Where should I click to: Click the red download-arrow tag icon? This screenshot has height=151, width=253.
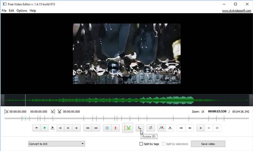[x=115, y=128]
